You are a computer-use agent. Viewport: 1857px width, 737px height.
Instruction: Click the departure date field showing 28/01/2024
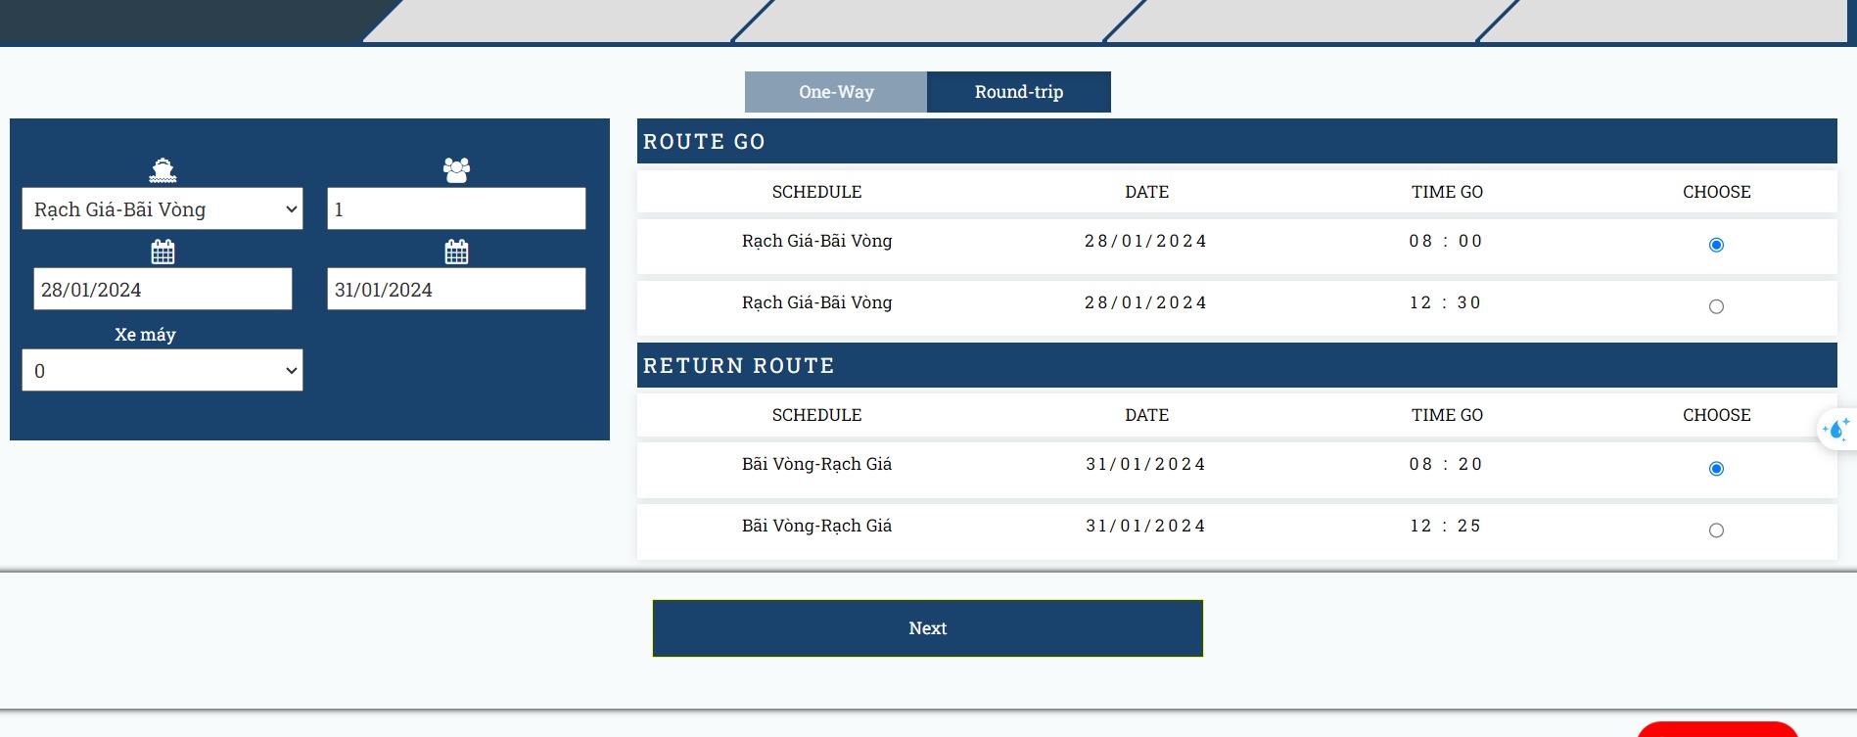tap(162, 288)
